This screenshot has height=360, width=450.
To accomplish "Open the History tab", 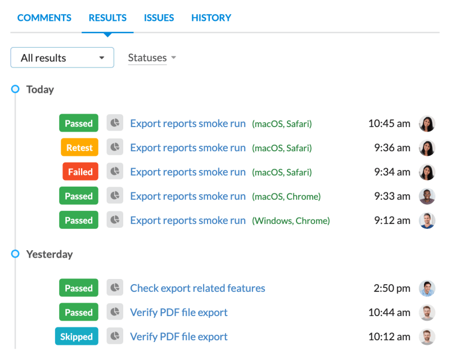I will click(x=211, y=18).
